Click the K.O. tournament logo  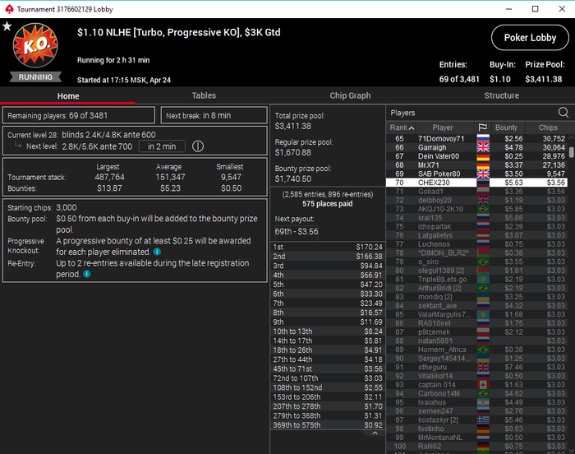[x=35, y=45]
